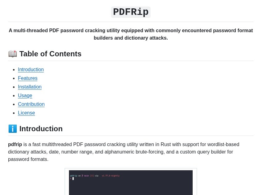The width and height of the screenshot is (261, 195).
Task: Go to the Features section link
Action: point(28,78)
